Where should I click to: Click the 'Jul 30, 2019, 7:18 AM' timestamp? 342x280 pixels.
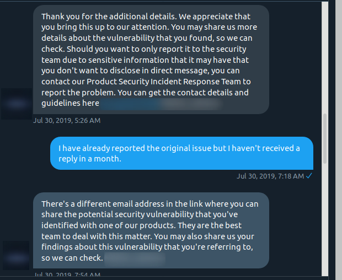click(270, 176)
